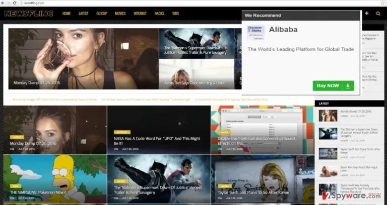Screen dimensions: 387x205
Task: Select the VIDS navigation item
Action: click(x=175, y=14)
